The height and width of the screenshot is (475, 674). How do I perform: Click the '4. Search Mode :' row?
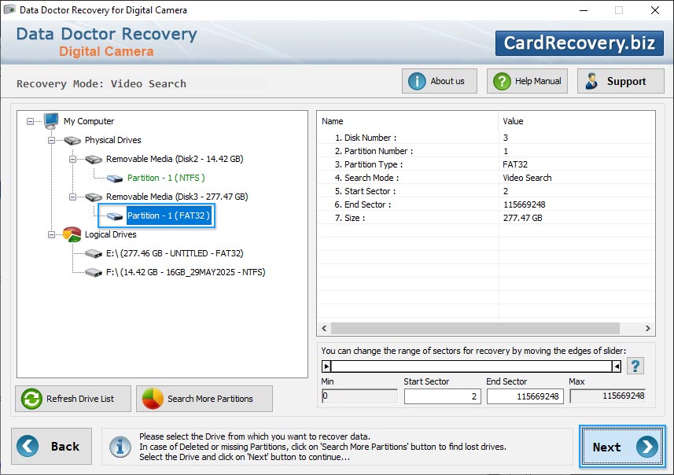click(486, 178)
